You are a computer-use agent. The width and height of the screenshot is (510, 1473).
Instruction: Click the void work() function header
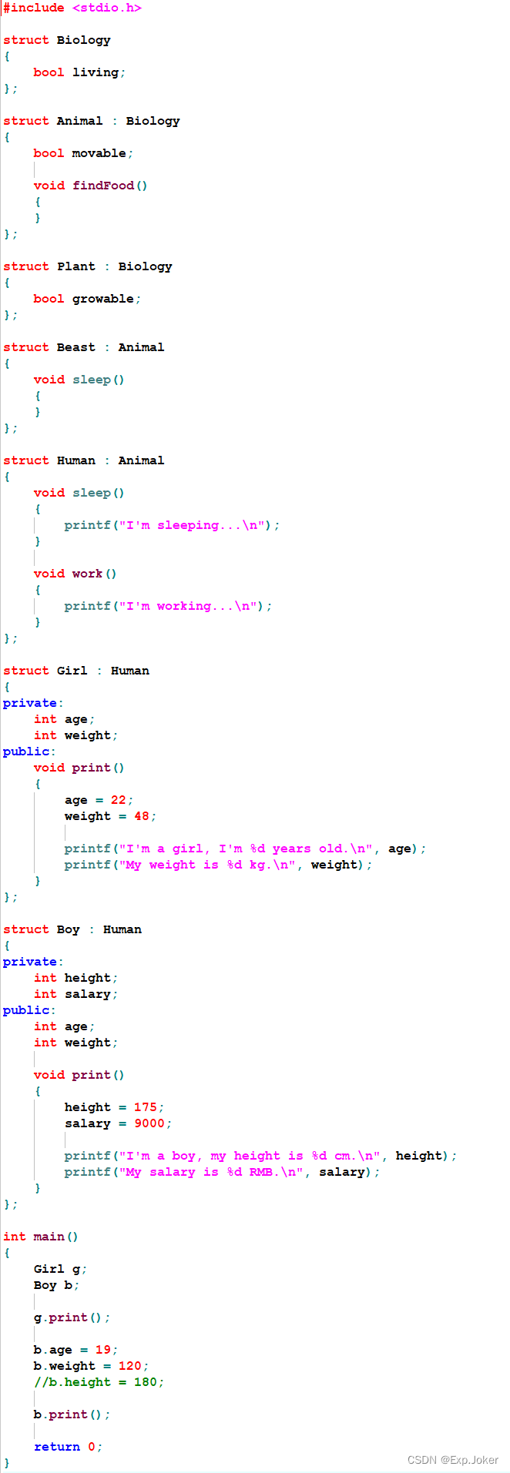tap(75, 574)
